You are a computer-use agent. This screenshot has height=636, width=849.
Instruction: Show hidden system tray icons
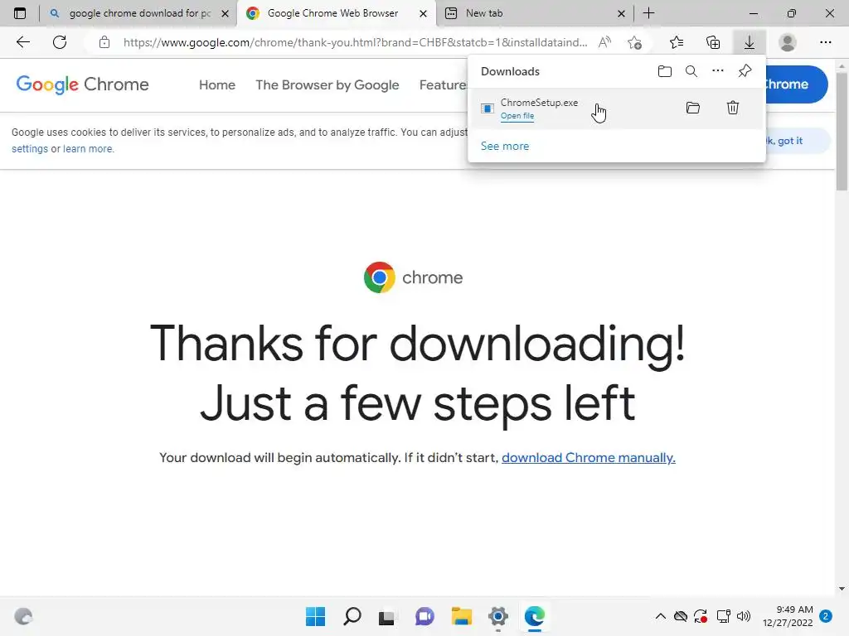(x=661, y=616)
